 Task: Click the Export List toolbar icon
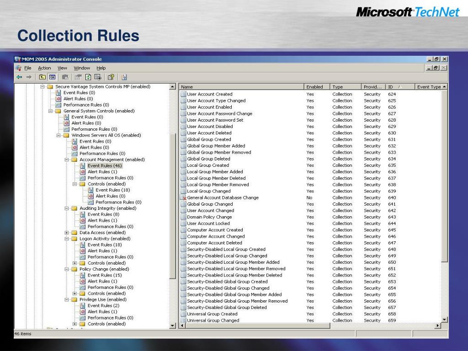pyautogui.click(x=98, y=77)
